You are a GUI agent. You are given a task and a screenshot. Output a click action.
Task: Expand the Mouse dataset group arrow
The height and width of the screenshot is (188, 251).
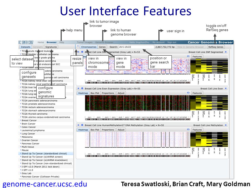[21, 150]
